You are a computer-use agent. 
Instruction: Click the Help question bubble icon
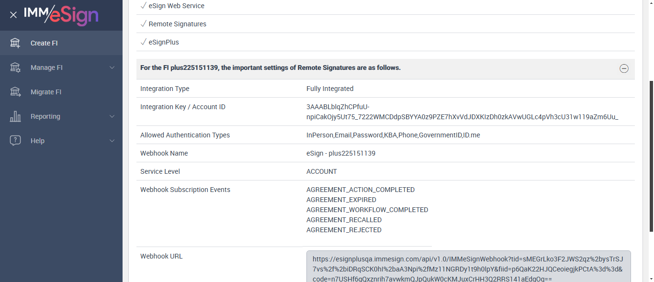coord(15,141)
